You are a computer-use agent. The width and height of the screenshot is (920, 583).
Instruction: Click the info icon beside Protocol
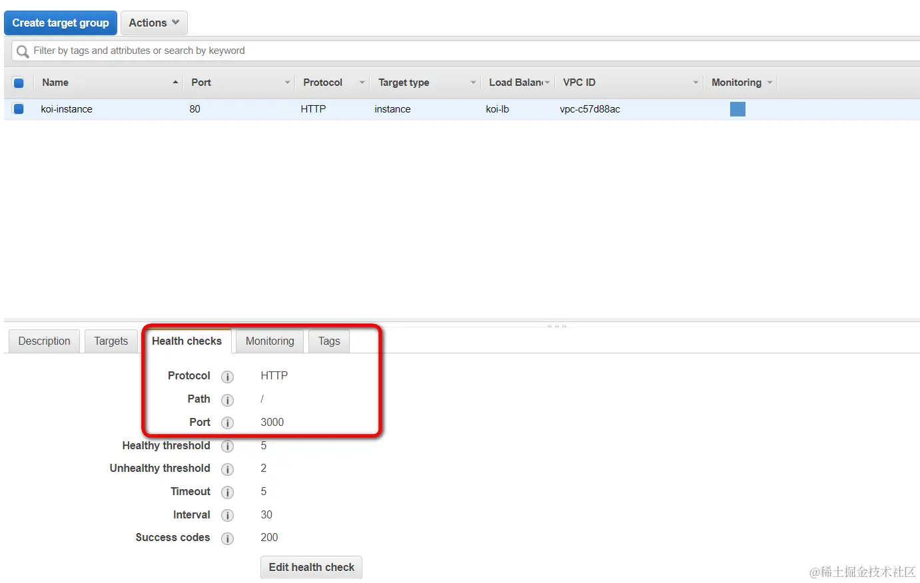(x=227, y=377)
